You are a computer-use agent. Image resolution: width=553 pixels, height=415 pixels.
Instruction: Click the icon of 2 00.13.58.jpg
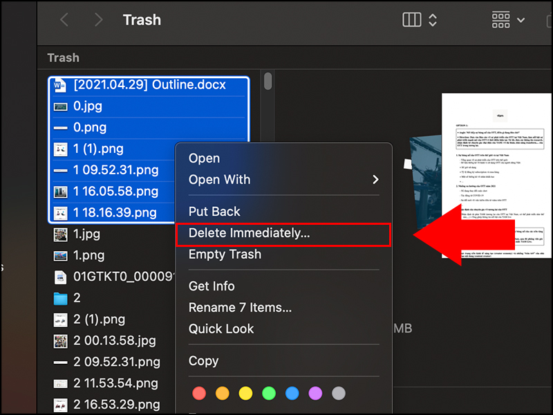(x=60, y=341)
